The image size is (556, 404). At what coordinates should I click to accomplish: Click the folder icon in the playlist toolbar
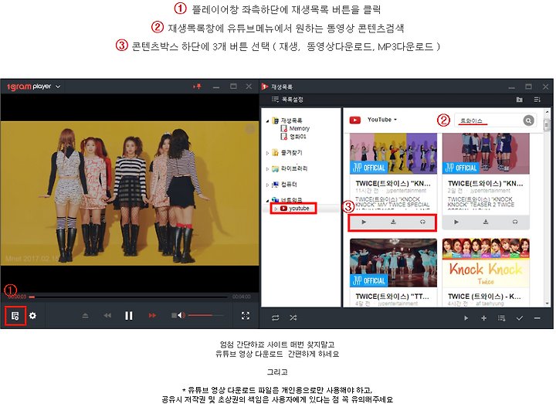[520, 100]
